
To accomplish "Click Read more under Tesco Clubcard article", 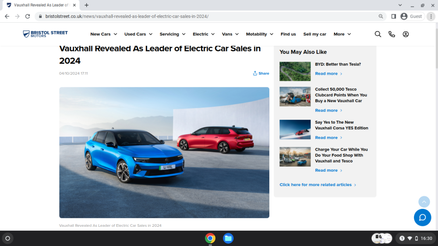I will [x=328, y=110].
